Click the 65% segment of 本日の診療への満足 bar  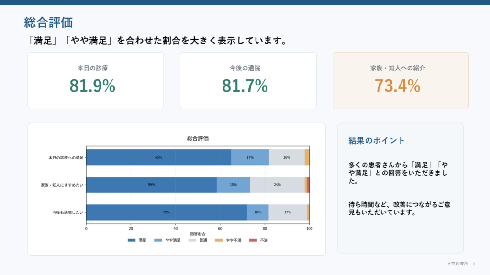(x=159, y=158)
